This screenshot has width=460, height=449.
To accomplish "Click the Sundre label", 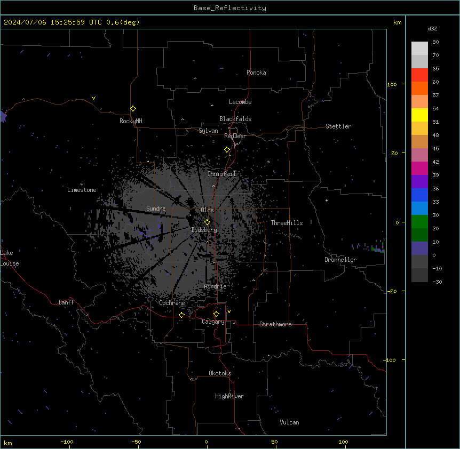I will pyautogui.click(x=156, y=209).
